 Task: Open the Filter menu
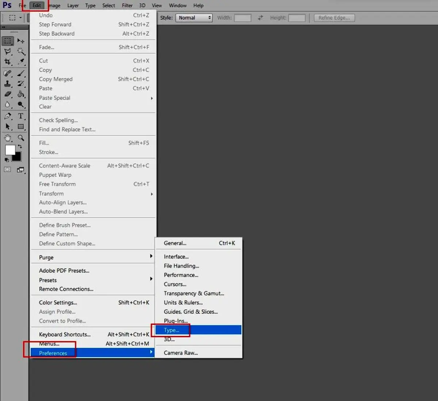(127, 5)
